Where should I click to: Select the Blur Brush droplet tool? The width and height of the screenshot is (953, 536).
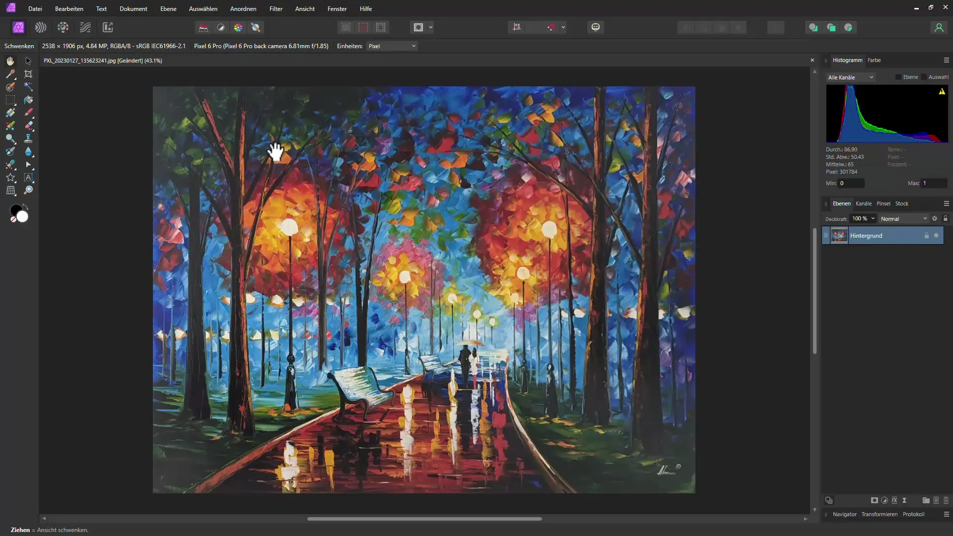[28, 151]
